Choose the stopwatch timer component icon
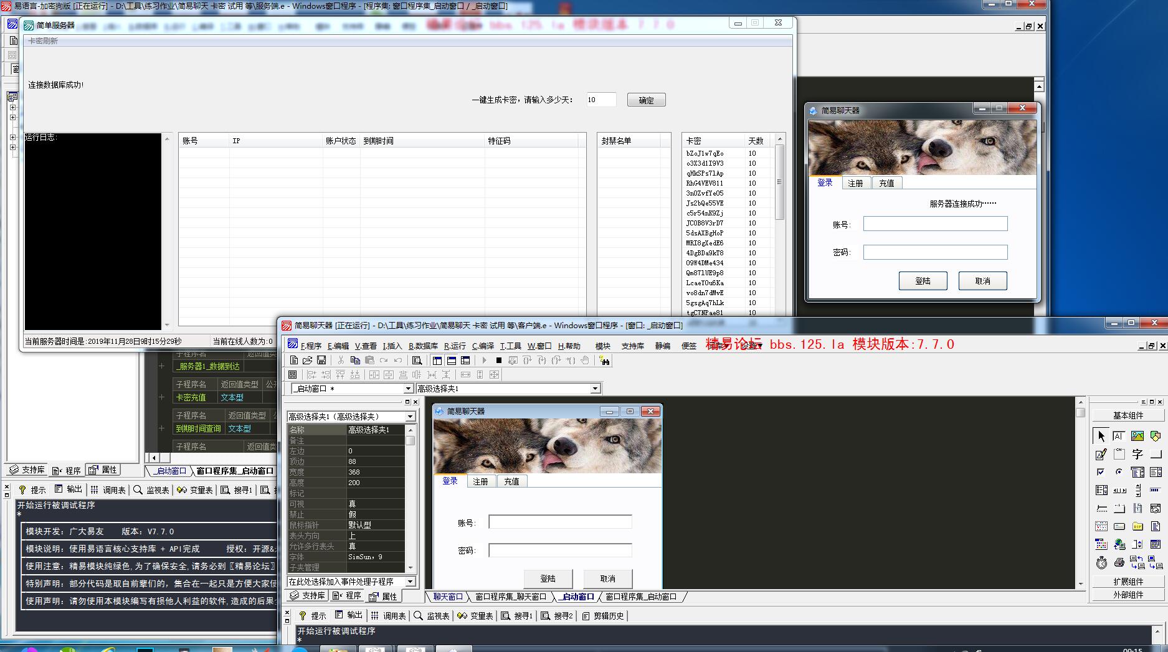The width and height of the screenshot is (1168, 652). click(1101, 563)
